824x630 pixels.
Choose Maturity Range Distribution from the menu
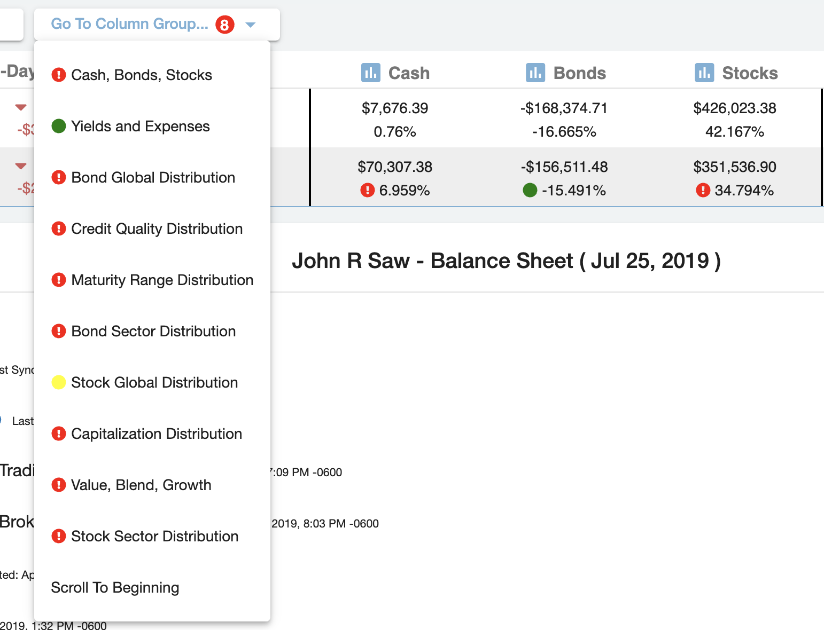[162, 280]
